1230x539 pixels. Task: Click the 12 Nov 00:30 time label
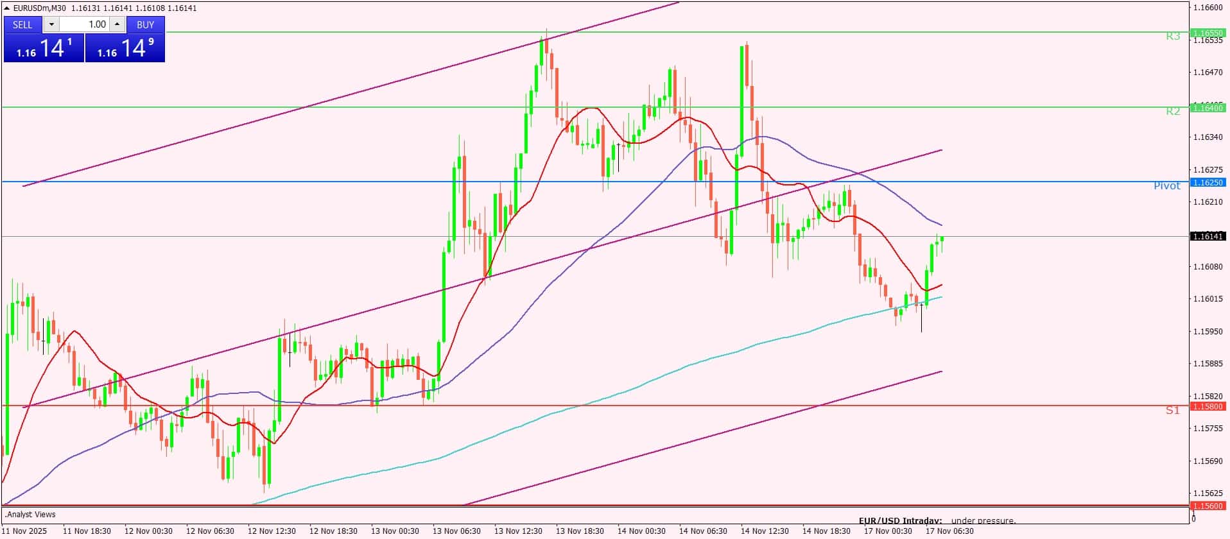click(148, 531)
